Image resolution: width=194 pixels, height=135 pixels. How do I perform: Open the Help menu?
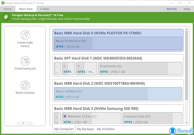187,9
